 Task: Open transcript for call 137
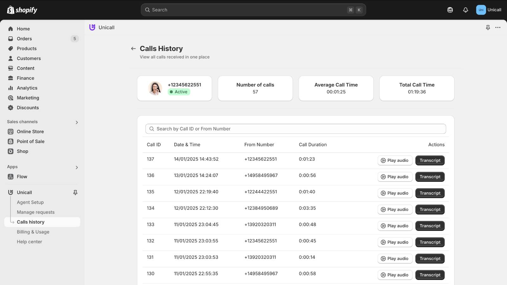(x=430, y=161)
